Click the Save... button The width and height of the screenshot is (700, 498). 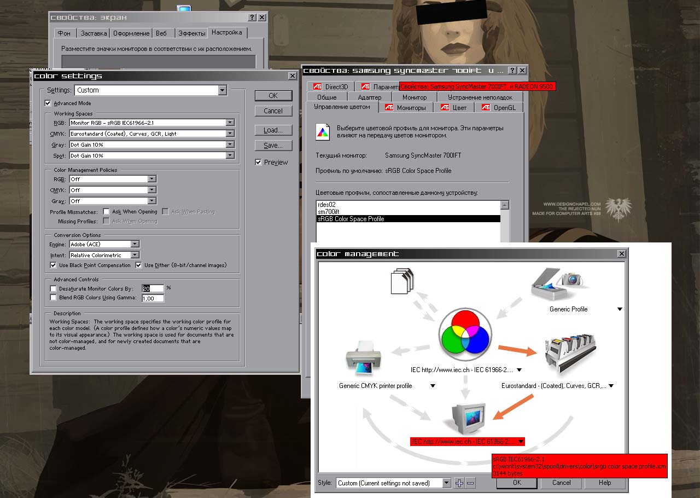273,146
